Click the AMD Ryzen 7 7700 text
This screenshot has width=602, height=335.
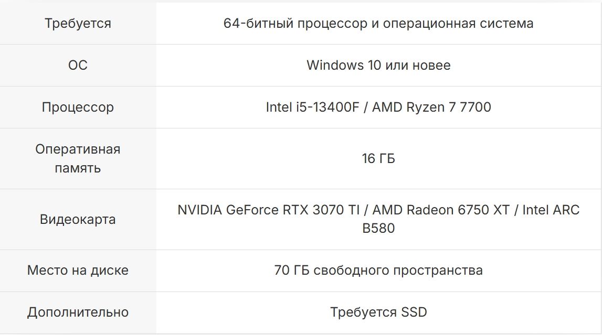click(x=431, y=107)
